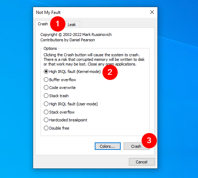Pick the Double free option
Viewport: 198px width, 178px height.
[x=57, y=128]
